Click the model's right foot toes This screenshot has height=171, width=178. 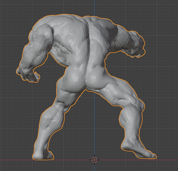point(151,155)
